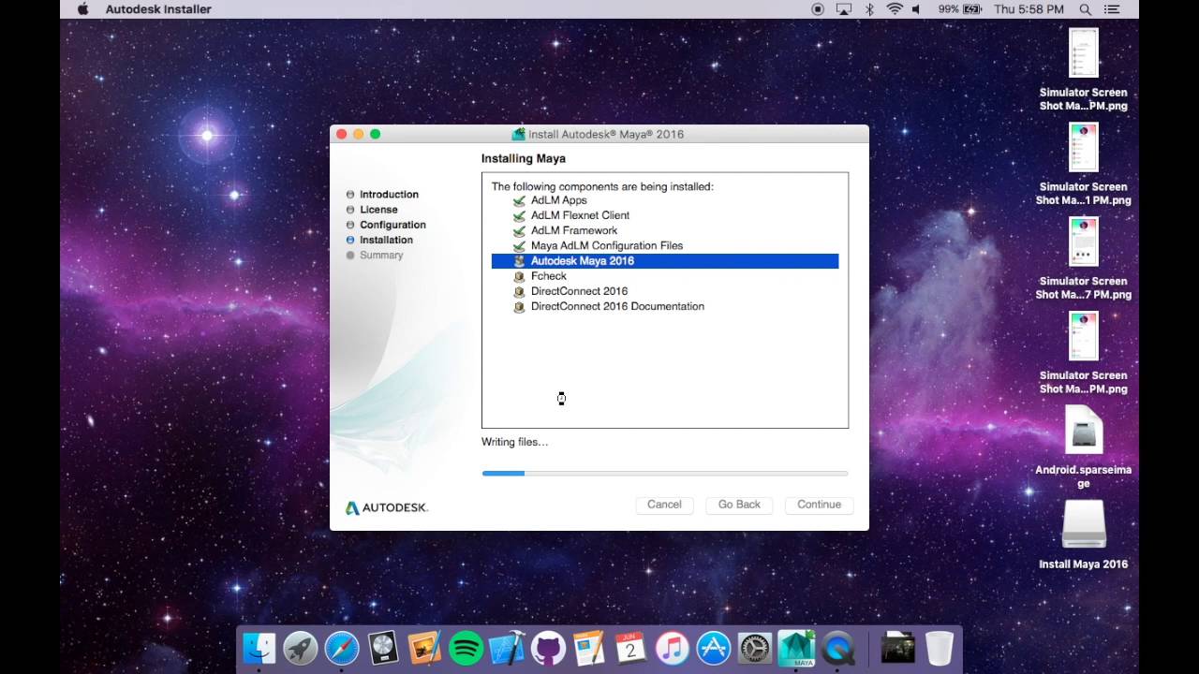Launch Xcode from the Dock
This screenshot has width=1199, height=674.
[507, 648]
